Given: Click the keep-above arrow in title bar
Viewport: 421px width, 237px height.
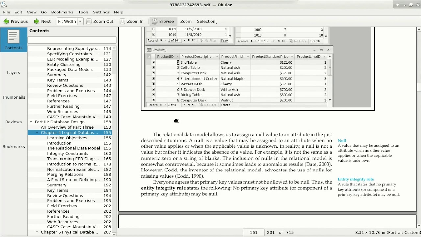Looking at the screenshot, I should [x=397, y=5].
